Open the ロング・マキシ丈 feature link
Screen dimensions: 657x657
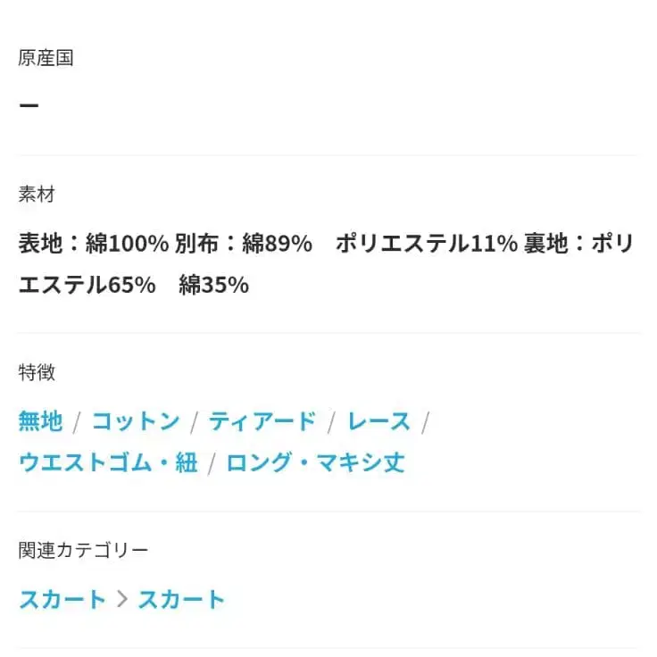coord(315,462)
